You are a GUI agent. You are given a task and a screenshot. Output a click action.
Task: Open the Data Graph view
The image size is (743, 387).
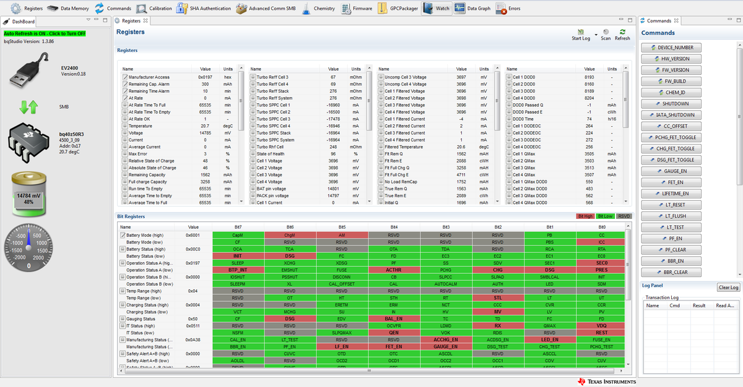pos(472,9)
